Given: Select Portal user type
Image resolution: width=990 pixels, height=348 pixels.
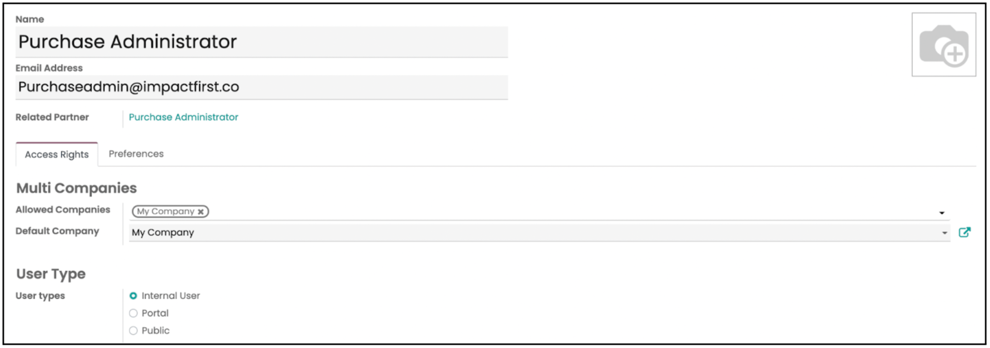Looking at the screenshot, I should point(133,313).
